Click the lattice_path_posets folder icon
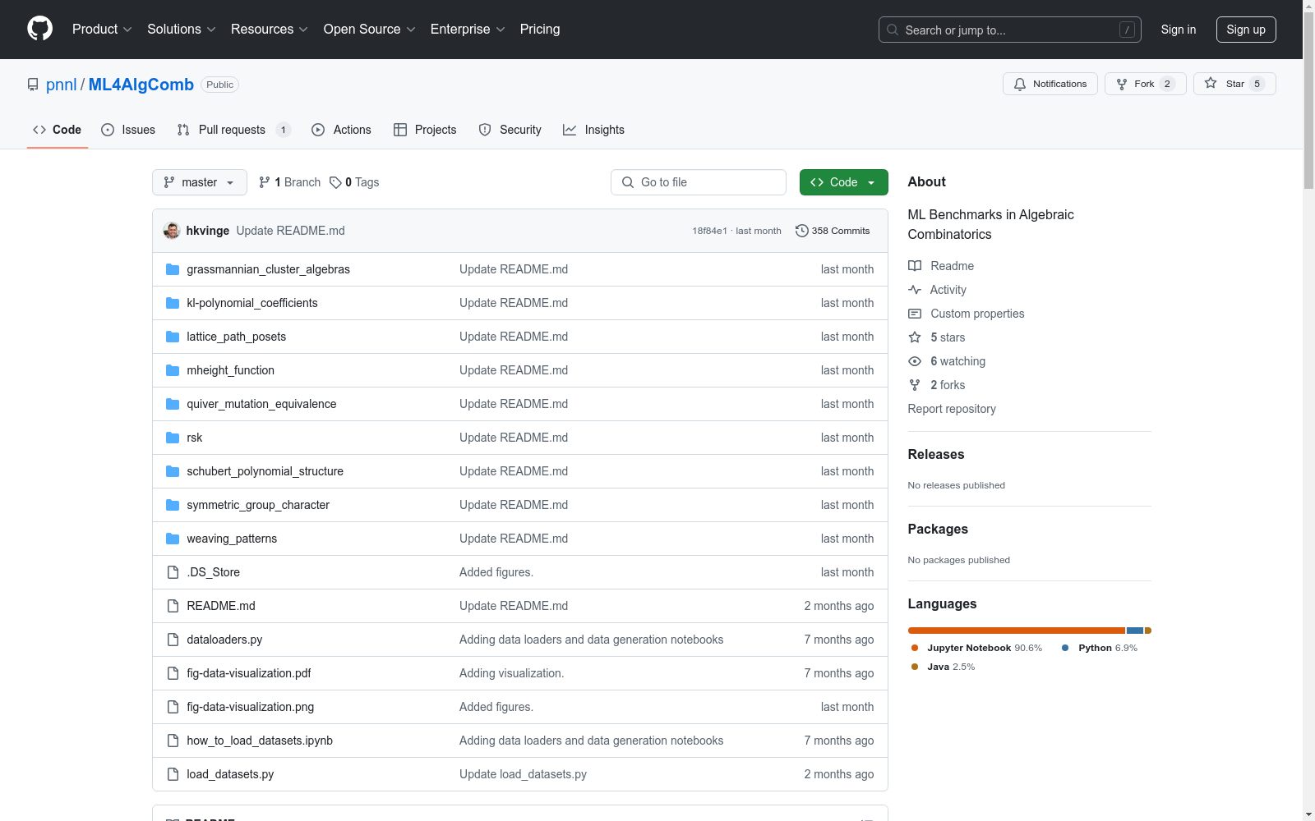1315x821 pixels. [x=173, y=337]
